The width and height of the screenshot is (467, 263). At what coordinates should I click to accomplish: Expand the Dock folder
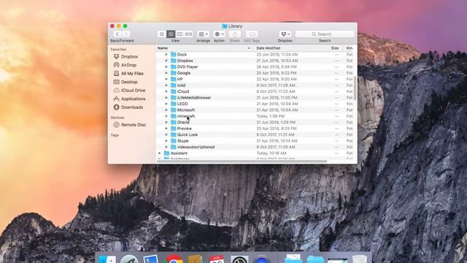[166, 55]
